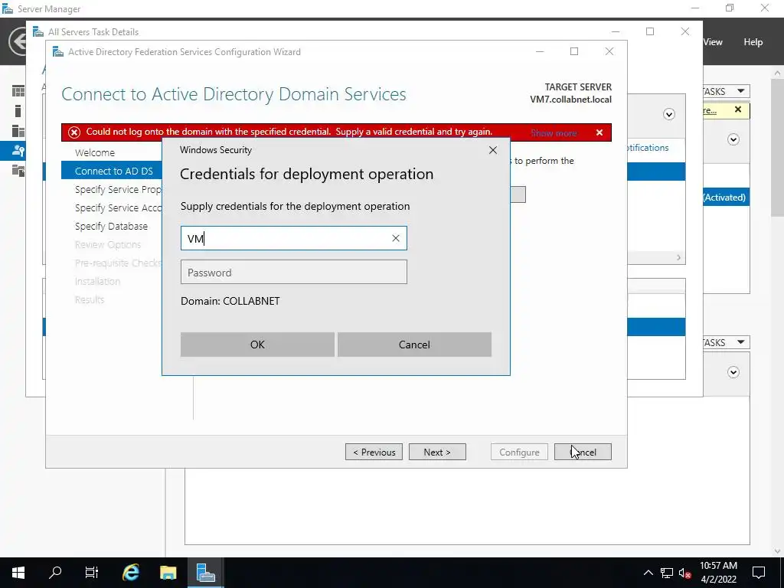Go back with Server Manager's back arrow

19,41
